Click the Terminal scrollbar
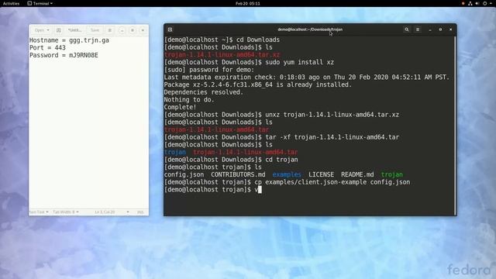Image resolution: width=496 pixels, height=279 pixels. point(455,126)
